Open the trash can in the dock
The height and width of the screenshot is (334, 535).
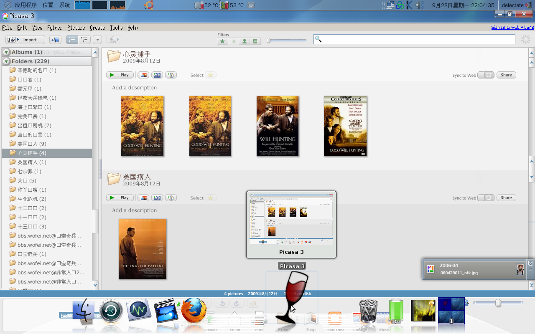[x=368, y=311]
